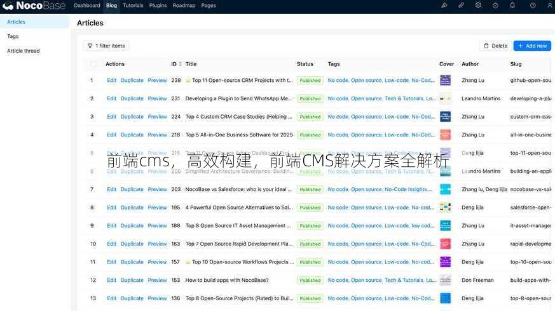Viewport: 555px width, 311px height.
Task: Toggle the select-all checkbox in the table header
Action: point(93,64)
